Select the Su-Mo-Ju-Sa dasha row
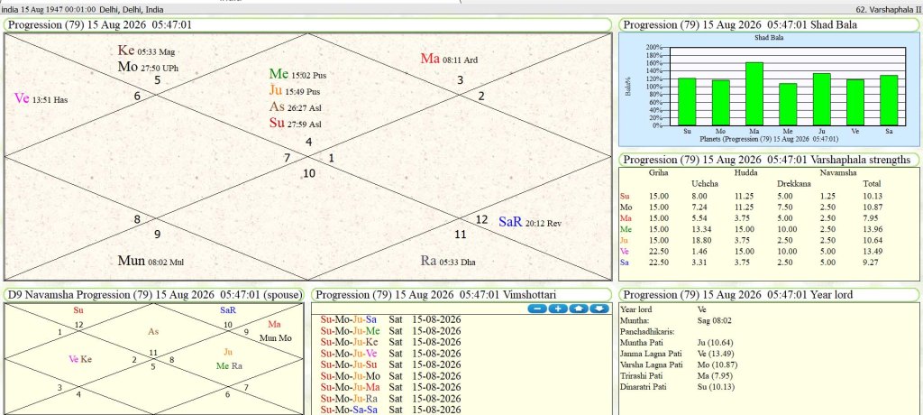This screenshot has width=923, height=415. point(391,319)
